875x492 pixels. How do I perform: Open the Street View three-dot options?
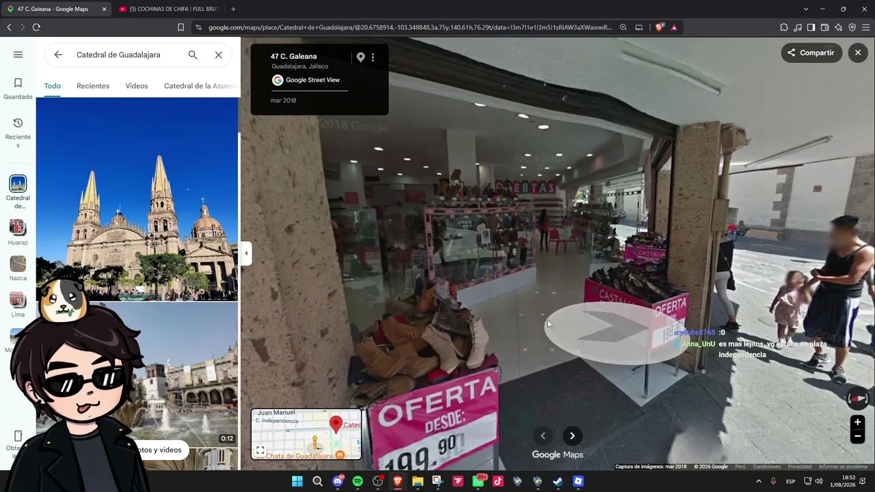click(x=373, y=57)
